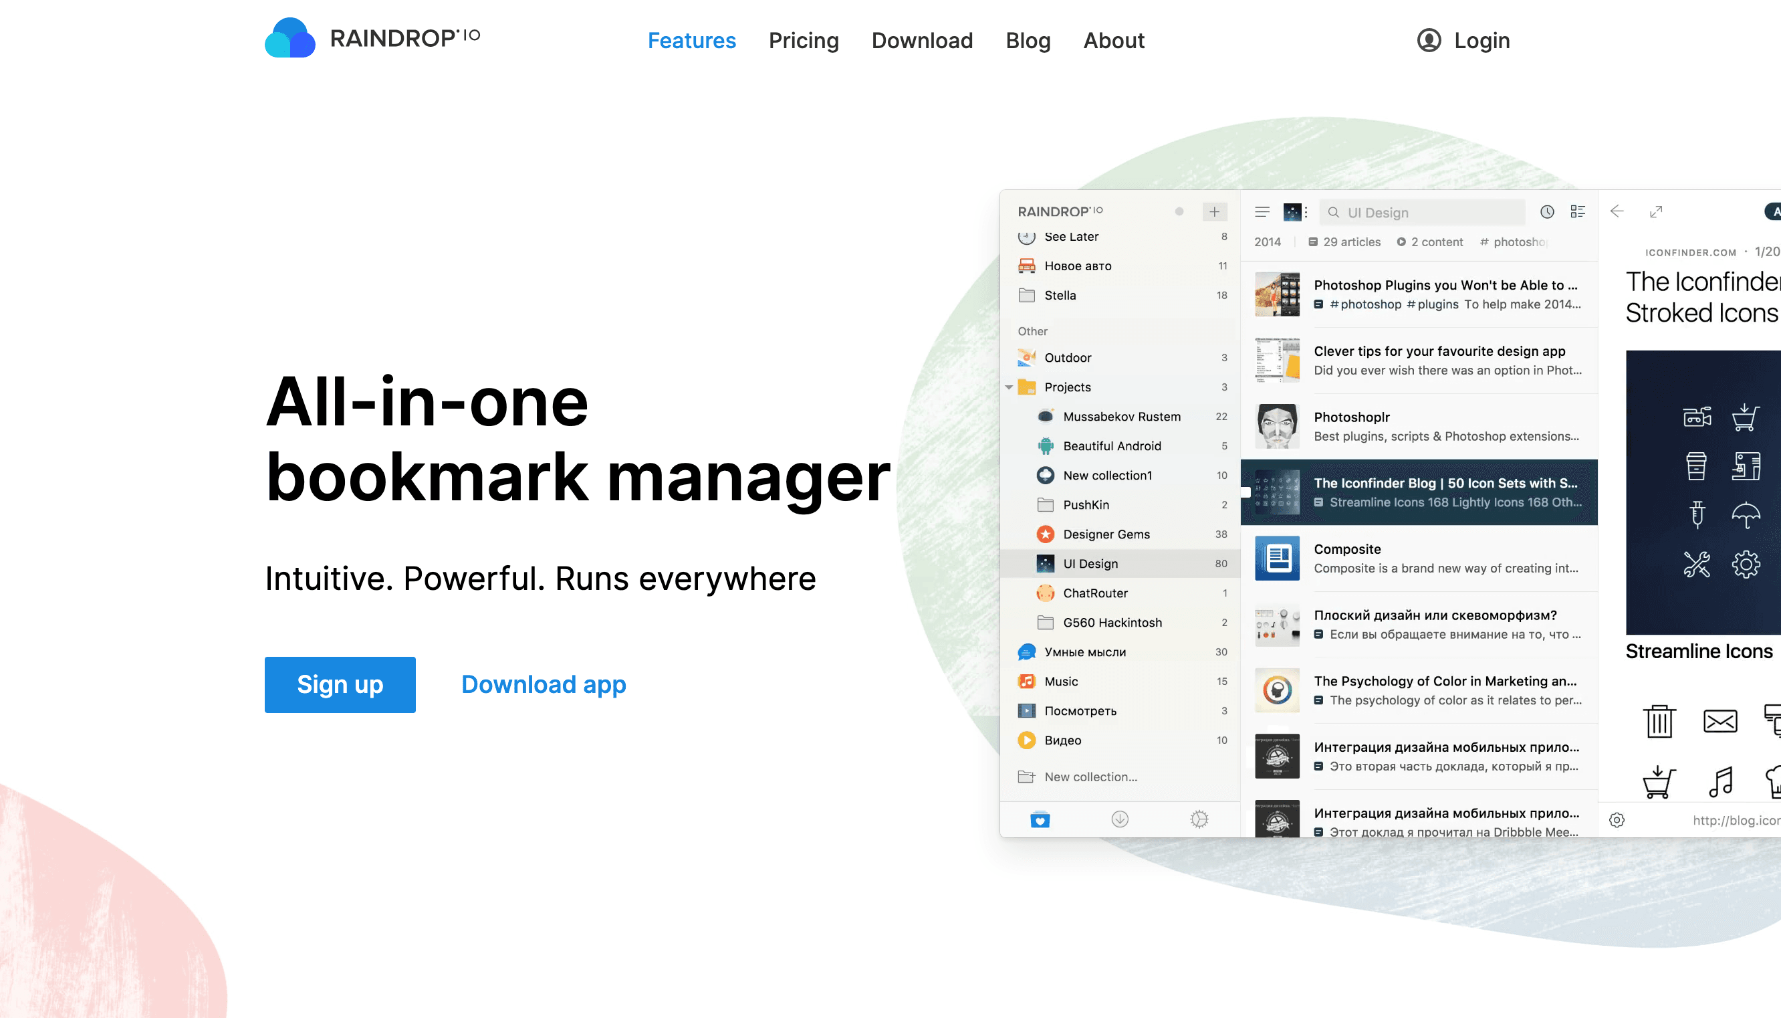This screenshot has height=1018, width=1781.
Task: Click the Download app link
Action: click(x=544, y=684)
